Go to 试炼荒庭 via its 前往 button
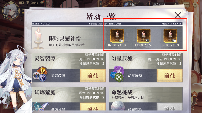This screenshot has width=202, height=113. point(93,107)
